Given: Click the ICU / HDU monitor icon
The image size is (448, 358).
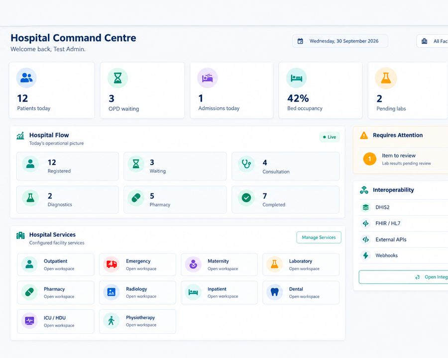Looking at the screenshot, I should coord(29,321).
